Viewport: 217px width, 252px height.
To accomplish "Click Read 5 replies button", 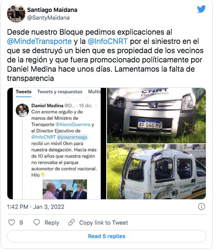I will (x=107, y=236).
